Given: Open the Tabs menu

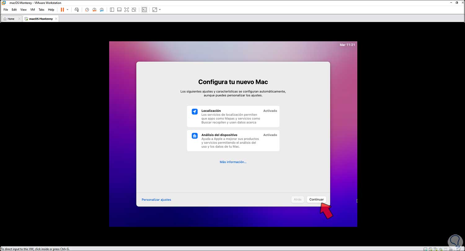Looking at the screenshot, I should point(42,10).
